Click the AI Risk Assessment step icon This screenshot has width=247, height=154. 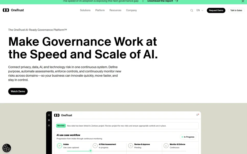(x=95, y=146)
